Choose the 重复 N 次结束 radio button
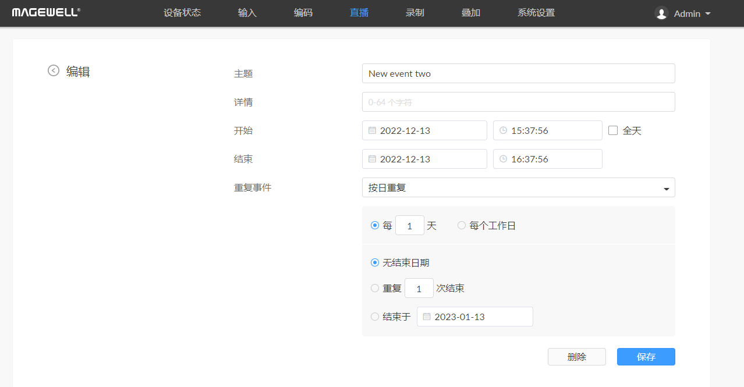The height and width of the screenshot is (387, 744). (x=375, y=288)
